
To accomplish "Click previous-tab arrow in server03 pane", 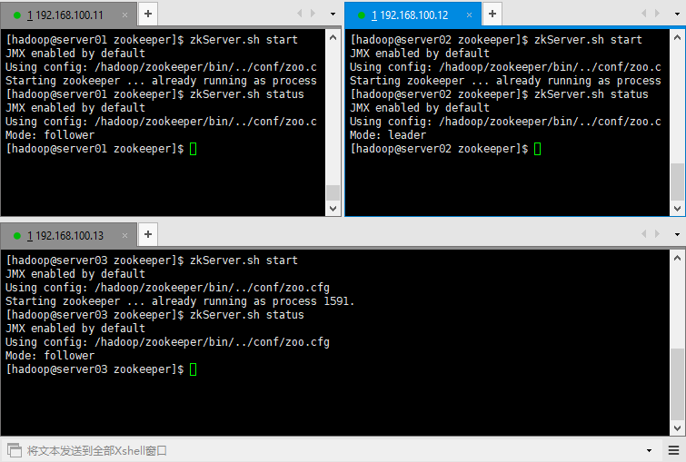I will (x=644, y=234).
